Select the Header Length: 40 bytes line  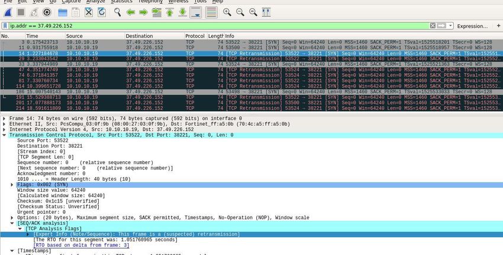tap(74, 179)
